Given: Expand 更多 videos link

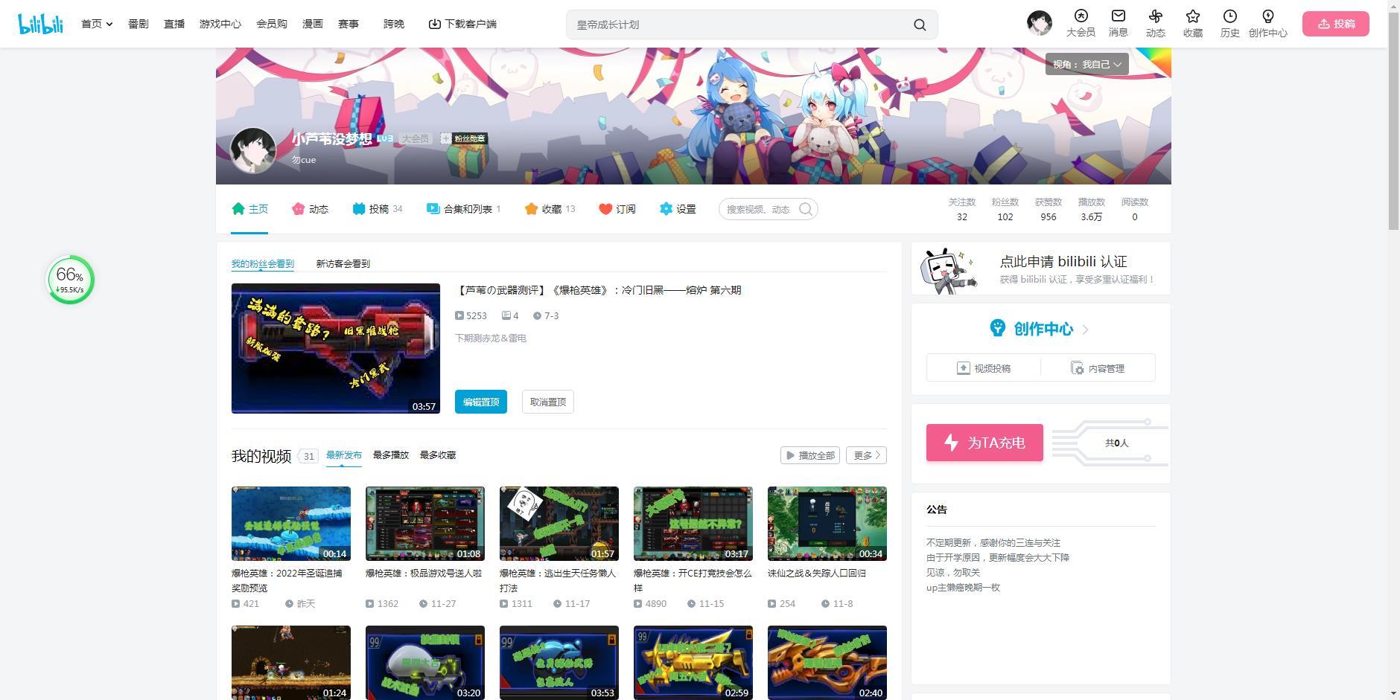Looking at the screenshot, I should 867,455.
